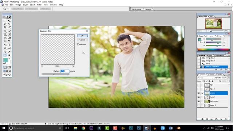Reset default foreground and background colors
233x131 pixels.
pyautogui.click(x=4, y=63)
